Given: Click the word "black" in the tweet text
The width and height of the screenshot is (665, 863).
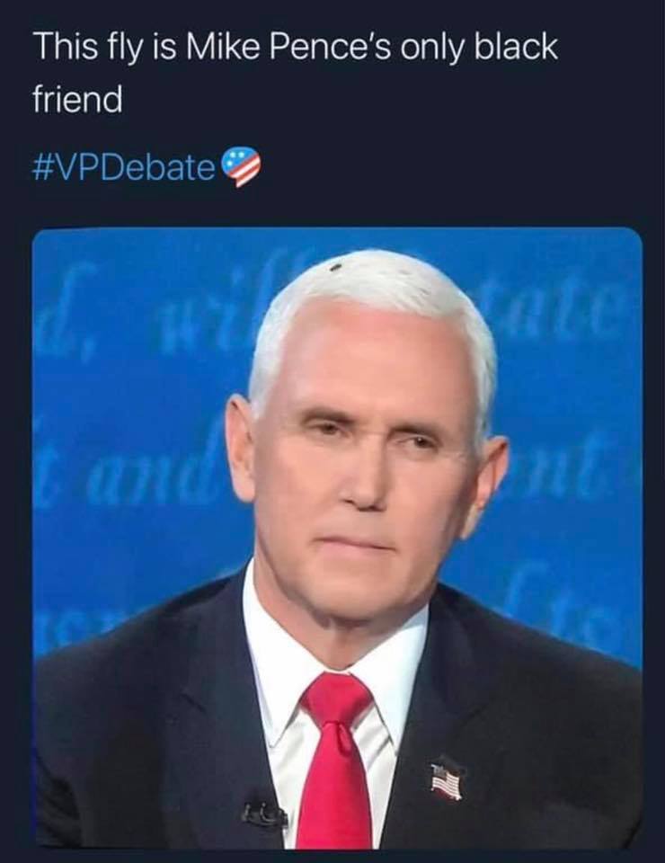Looking at the screenshot, I should tap(516, 47).
